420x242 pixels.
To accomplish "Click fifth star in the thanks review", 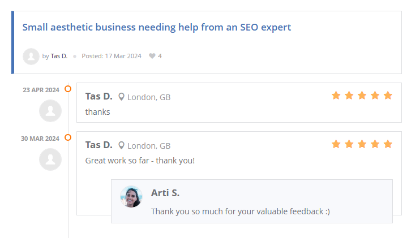I will point(388,96).
